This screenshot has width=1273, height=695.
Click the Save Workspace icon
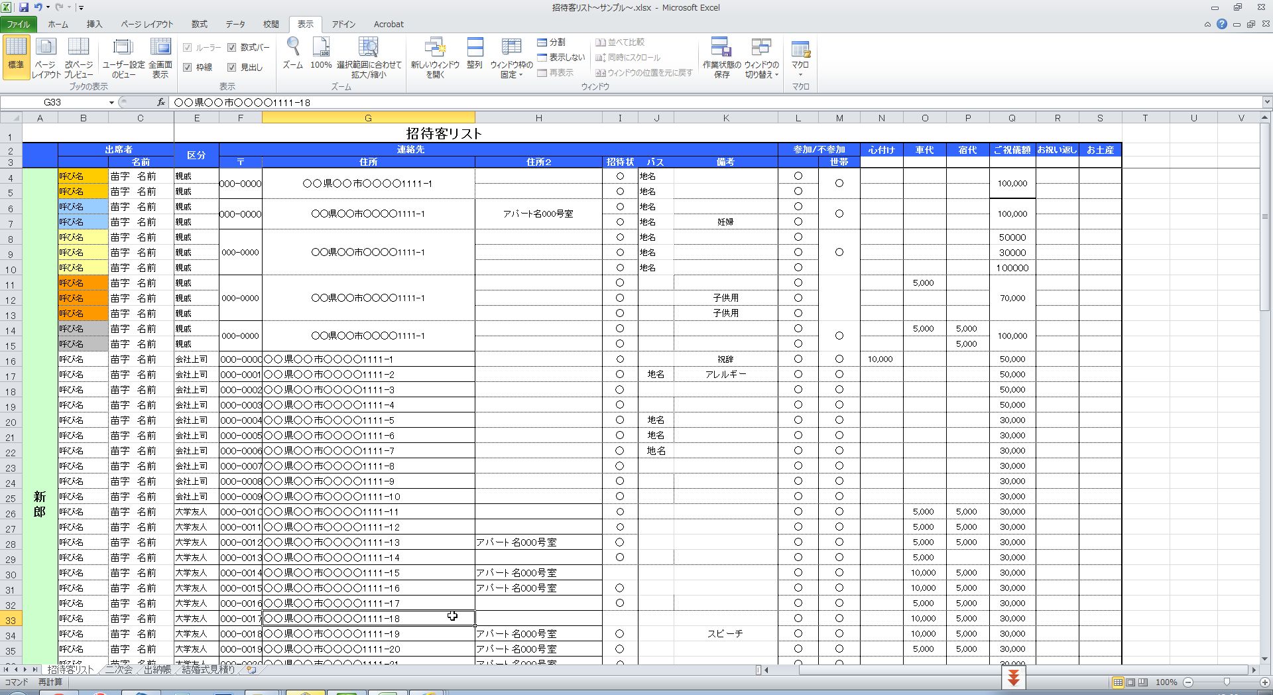(x=721, y=48)
